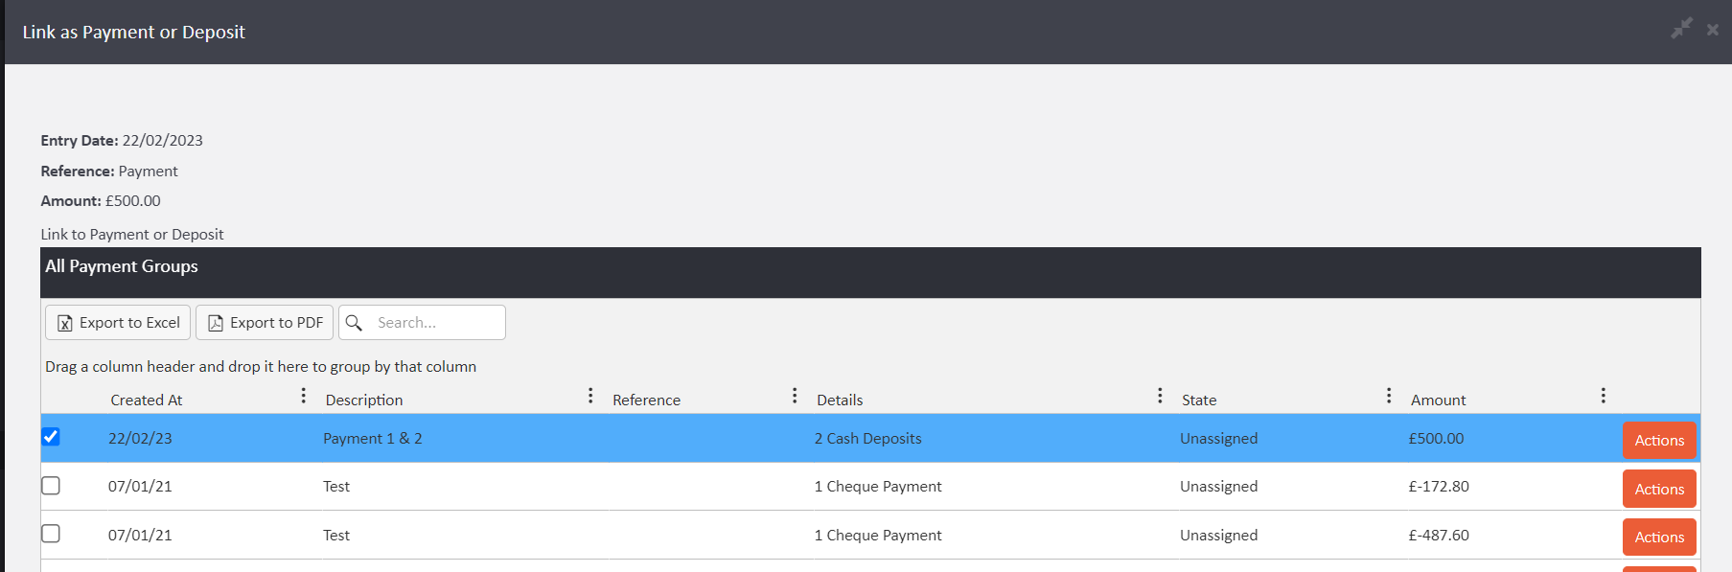Open the Amount column options menu

point(1603,396)
